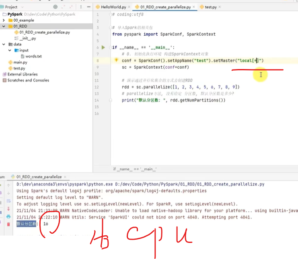
Task: Toggle the soft-wrap icon in the Run console
Action: coord(8,201)
